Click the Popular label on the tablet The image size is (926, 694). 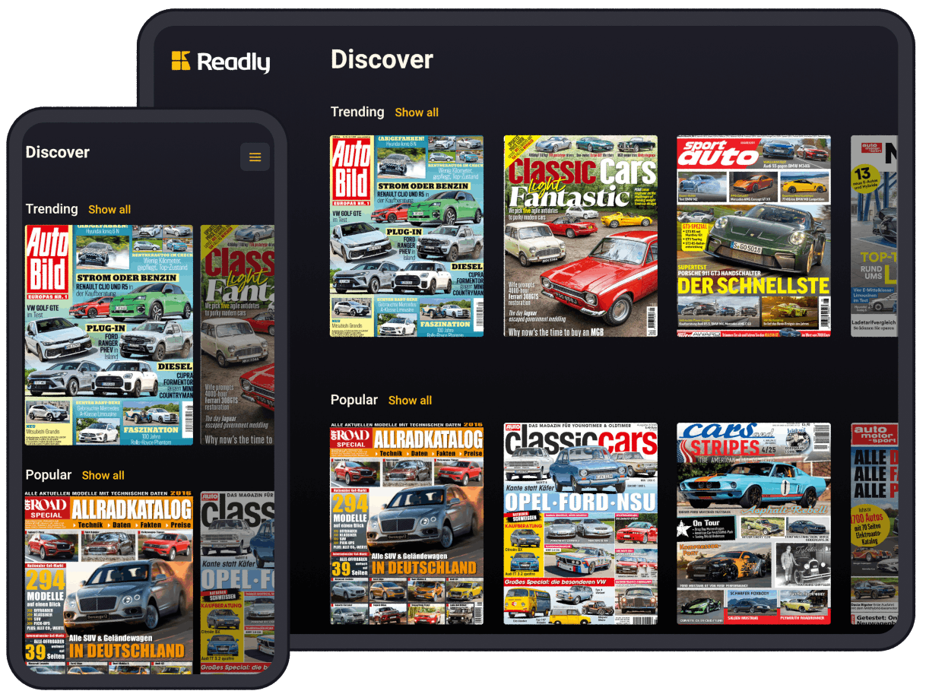[354, 400]
